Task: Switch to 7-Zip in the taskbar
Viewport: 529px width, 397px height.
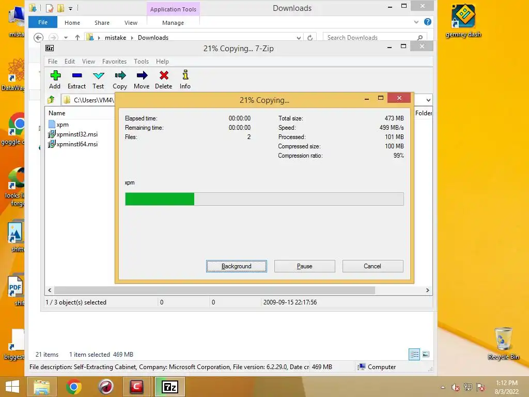Action: [x=169, y=387]
